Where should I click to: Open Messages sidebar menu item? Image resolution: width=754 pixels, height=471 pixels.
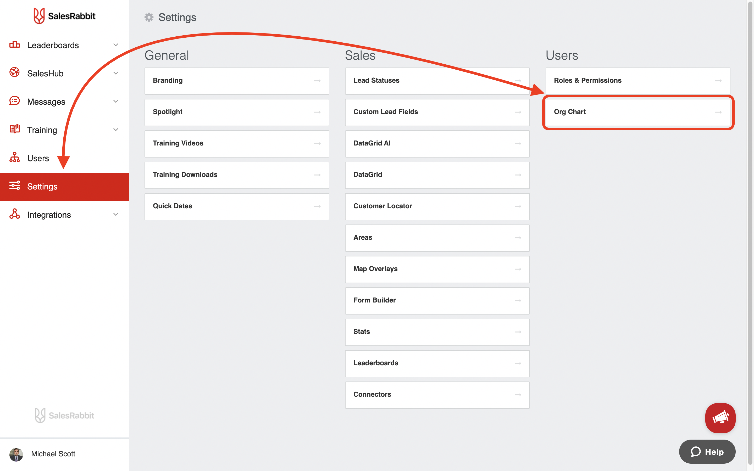point(64,102)
